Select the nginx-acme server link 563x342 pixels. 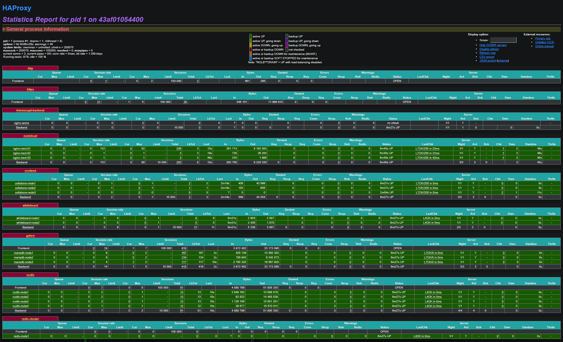[x=22, y=123]
